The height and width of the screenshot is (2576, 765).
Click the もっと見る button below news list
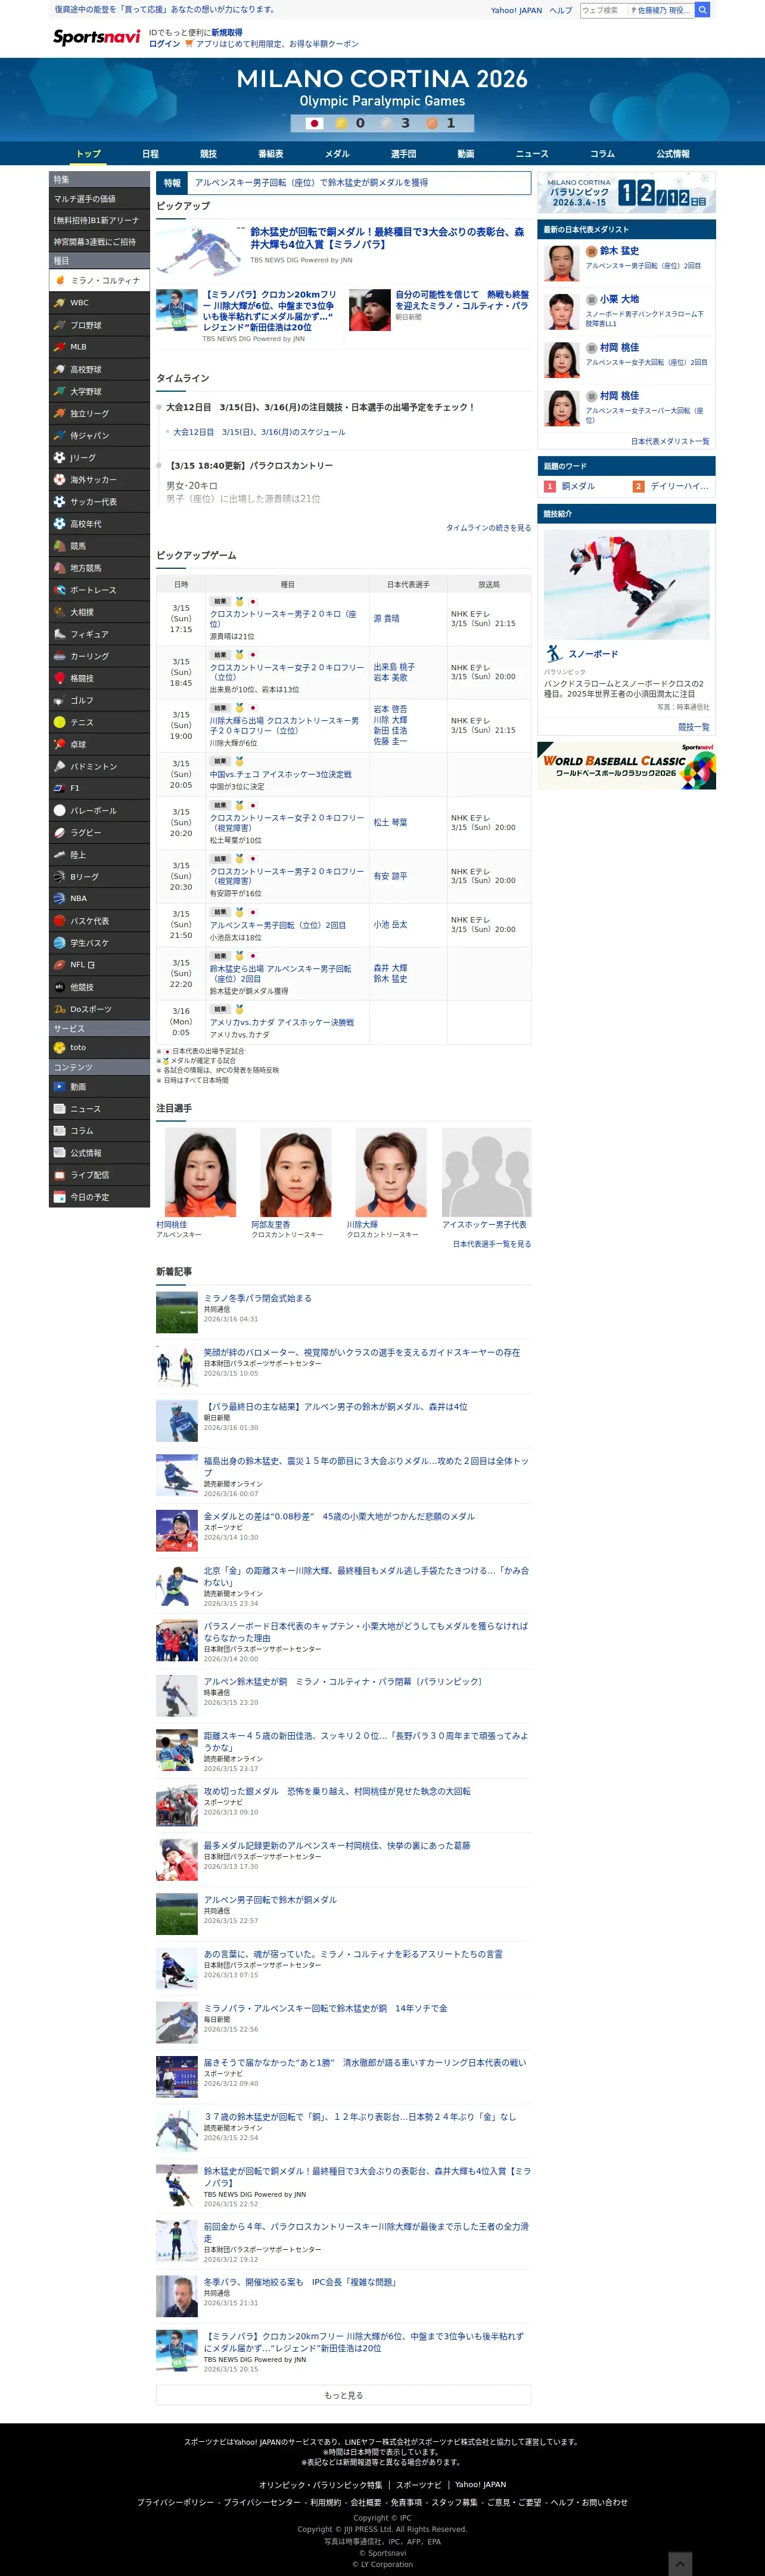coord(344,2395)
